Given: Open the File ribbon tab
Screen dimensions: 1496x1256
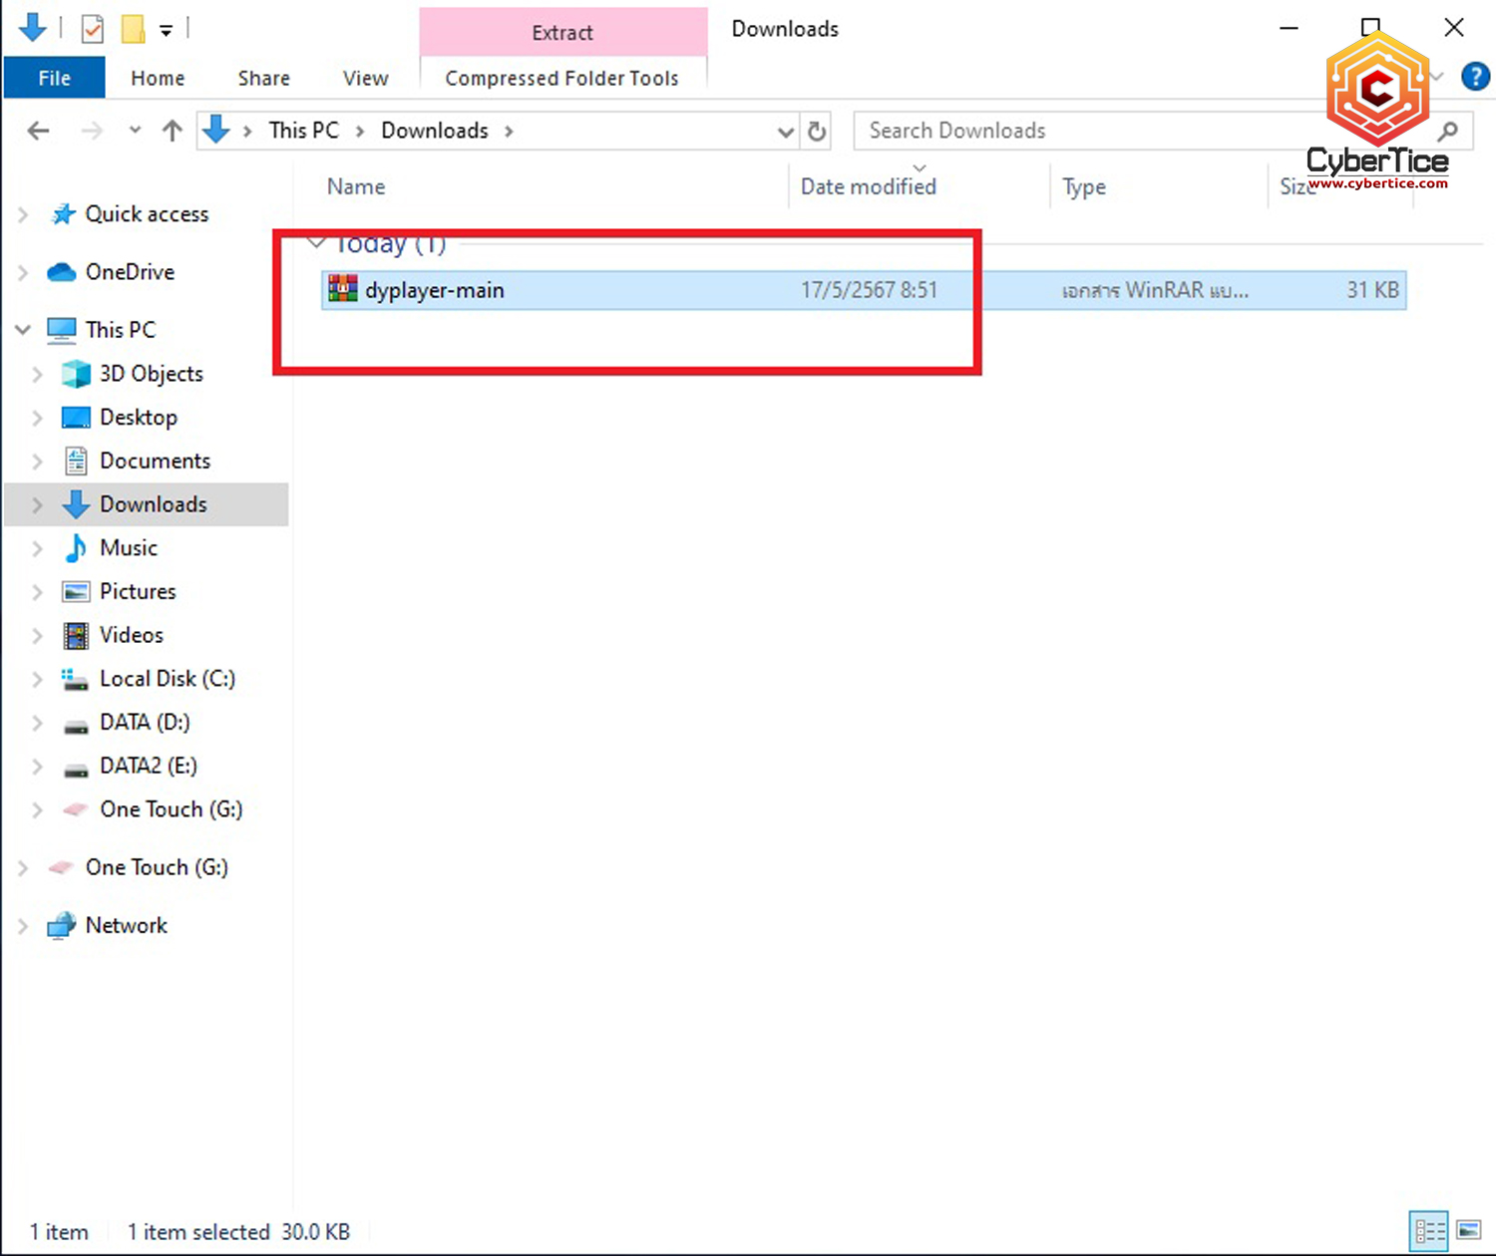Looking at the screenshot, I should pyautogui.click(x=54, y=78).
